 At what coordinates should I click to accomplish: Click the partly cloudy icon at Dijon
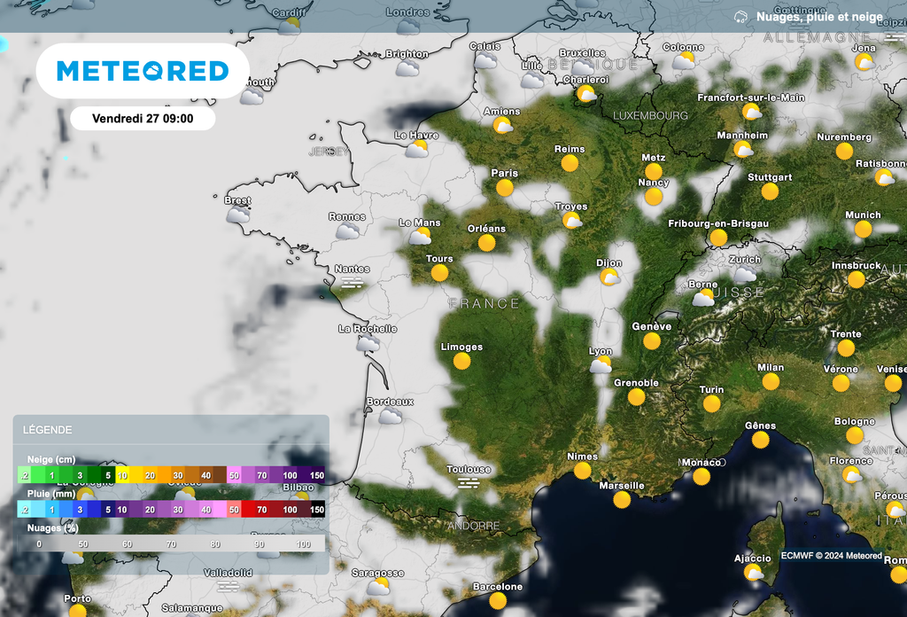609,277
